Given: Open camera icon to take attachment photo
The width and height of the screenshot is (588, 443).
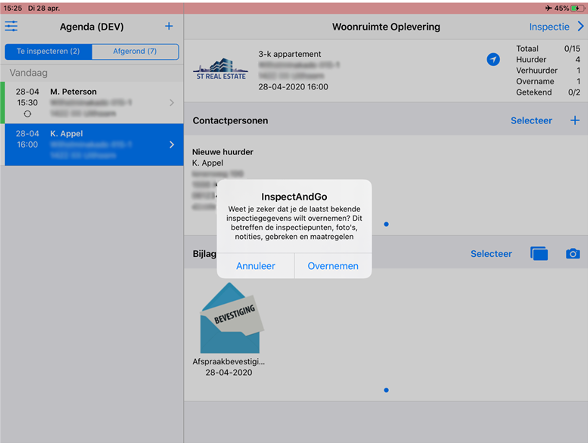Looking at the screenshot, I should [573, 254].
